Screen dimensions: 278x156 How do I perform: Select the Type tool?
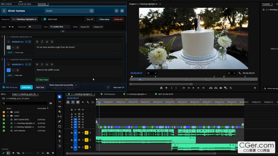pos(60,141)
